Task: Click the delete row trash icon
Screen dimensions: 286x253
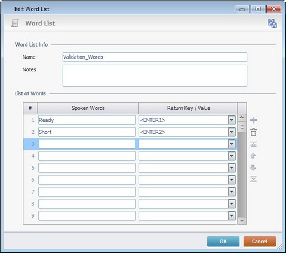Action: [x=253, y=132]
